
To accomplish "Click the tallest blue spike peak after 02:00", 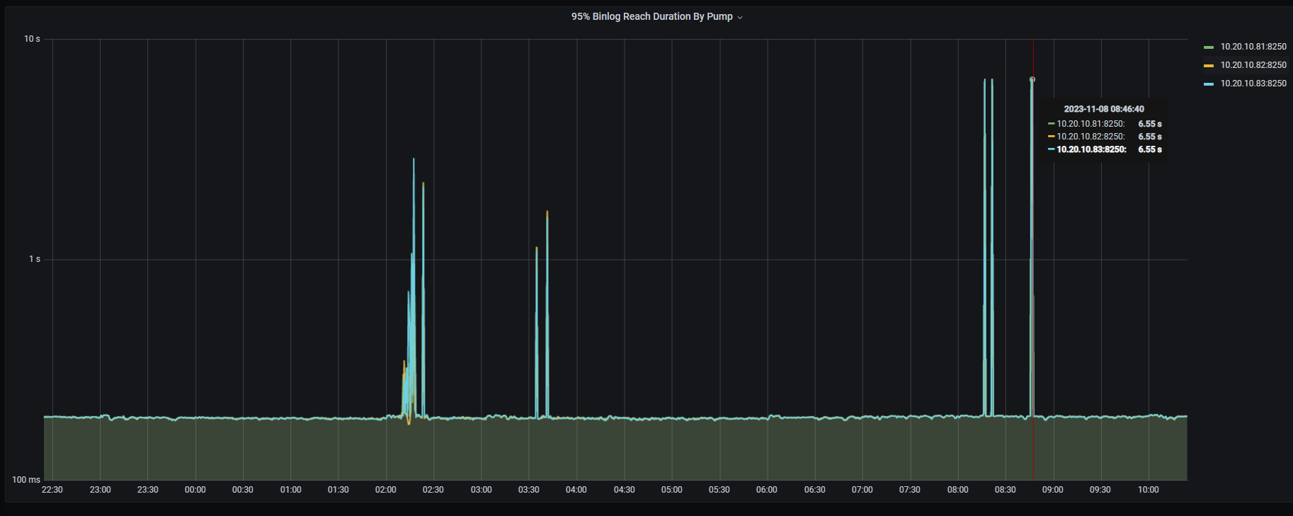I will [x=414, y=159].
